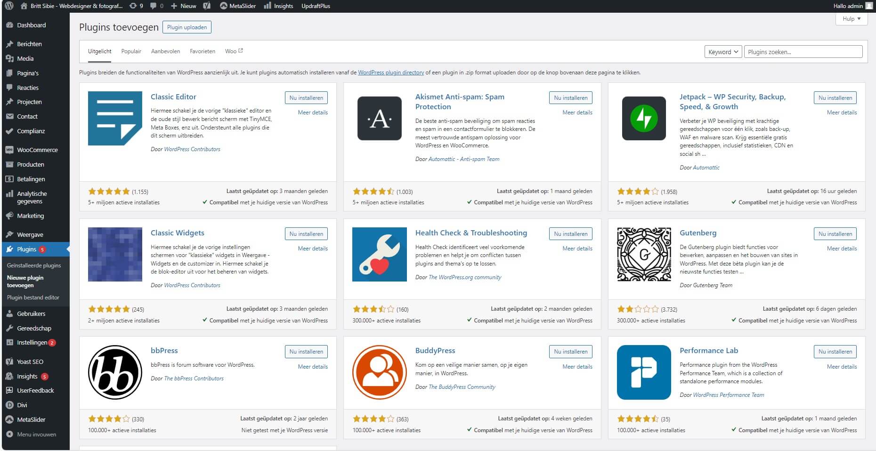This screenshot has width=876, height=451.
Task: Open the updates icon showing 9
Action: coord(136,6)
